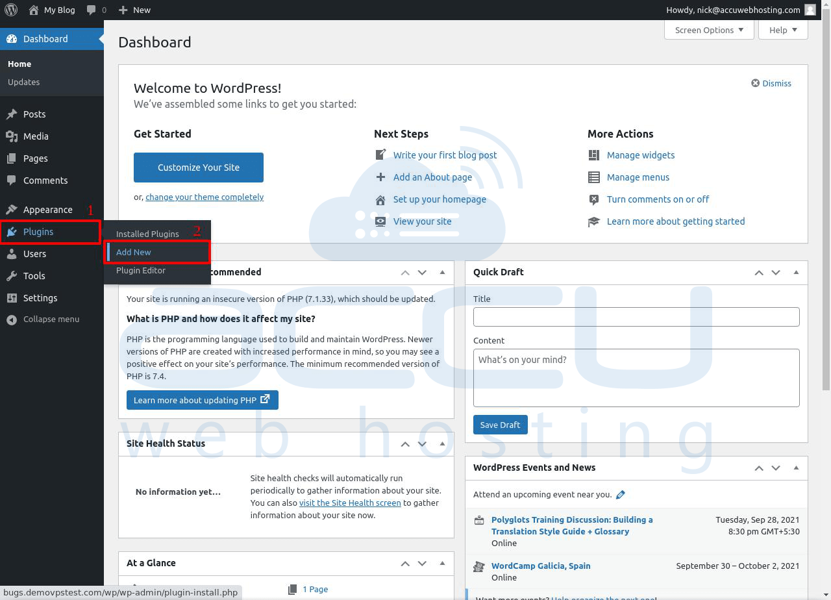Click the Comments speech bubble sidebar icon
This screenshot has width=831, height=600.
coord(12,181)
